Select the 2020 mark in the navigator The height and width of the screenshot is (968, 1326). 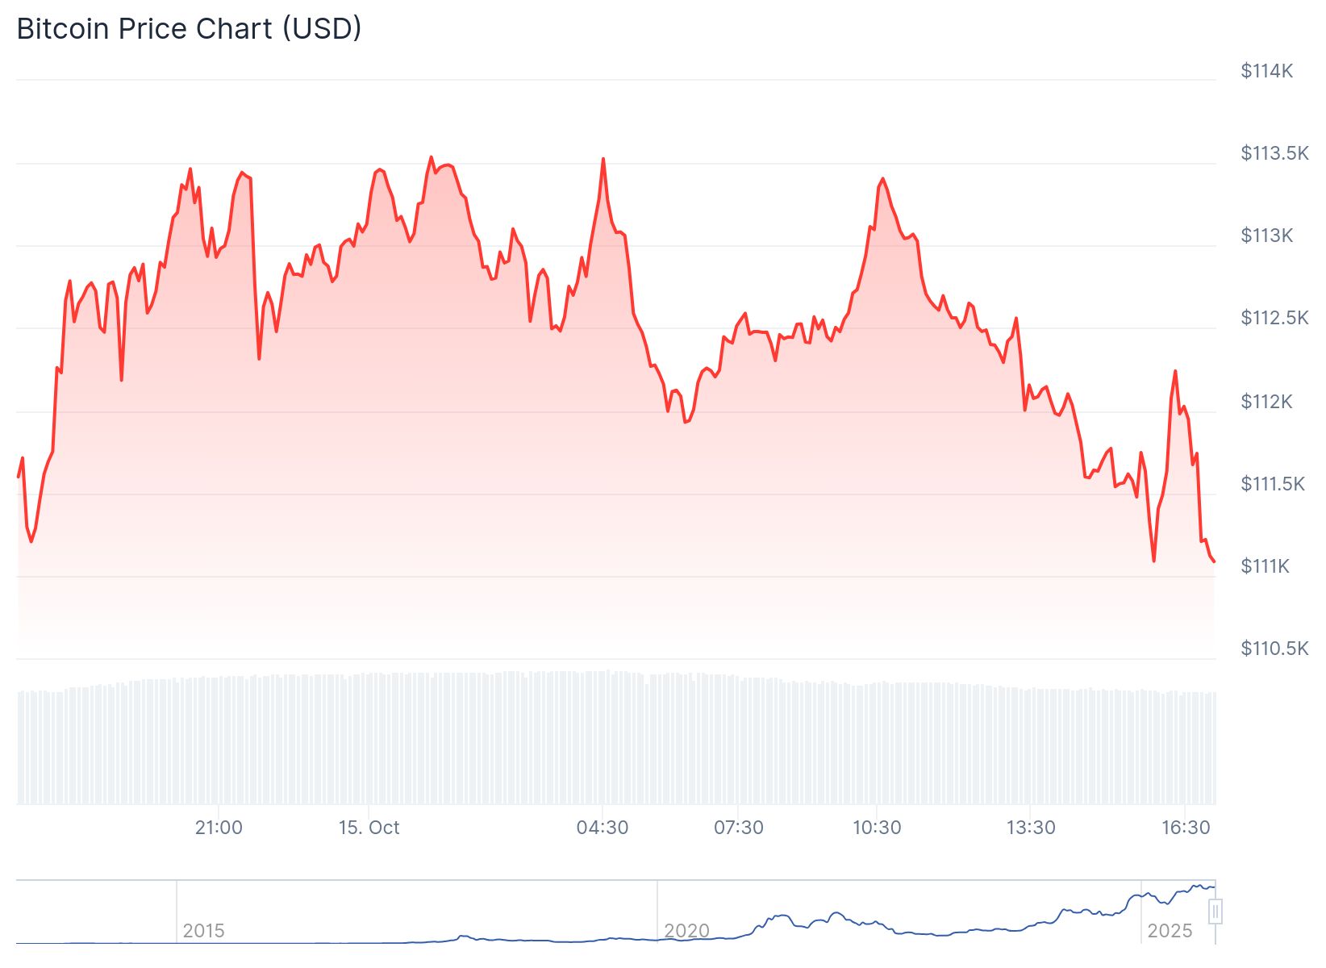click(686, 931)
